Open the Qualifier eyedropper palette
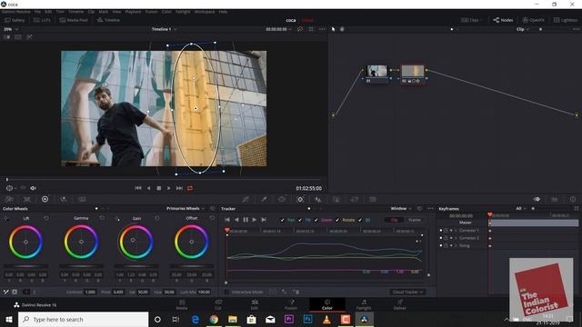The image size is (582, 327). pyautogui.click(x=264, y=200)
